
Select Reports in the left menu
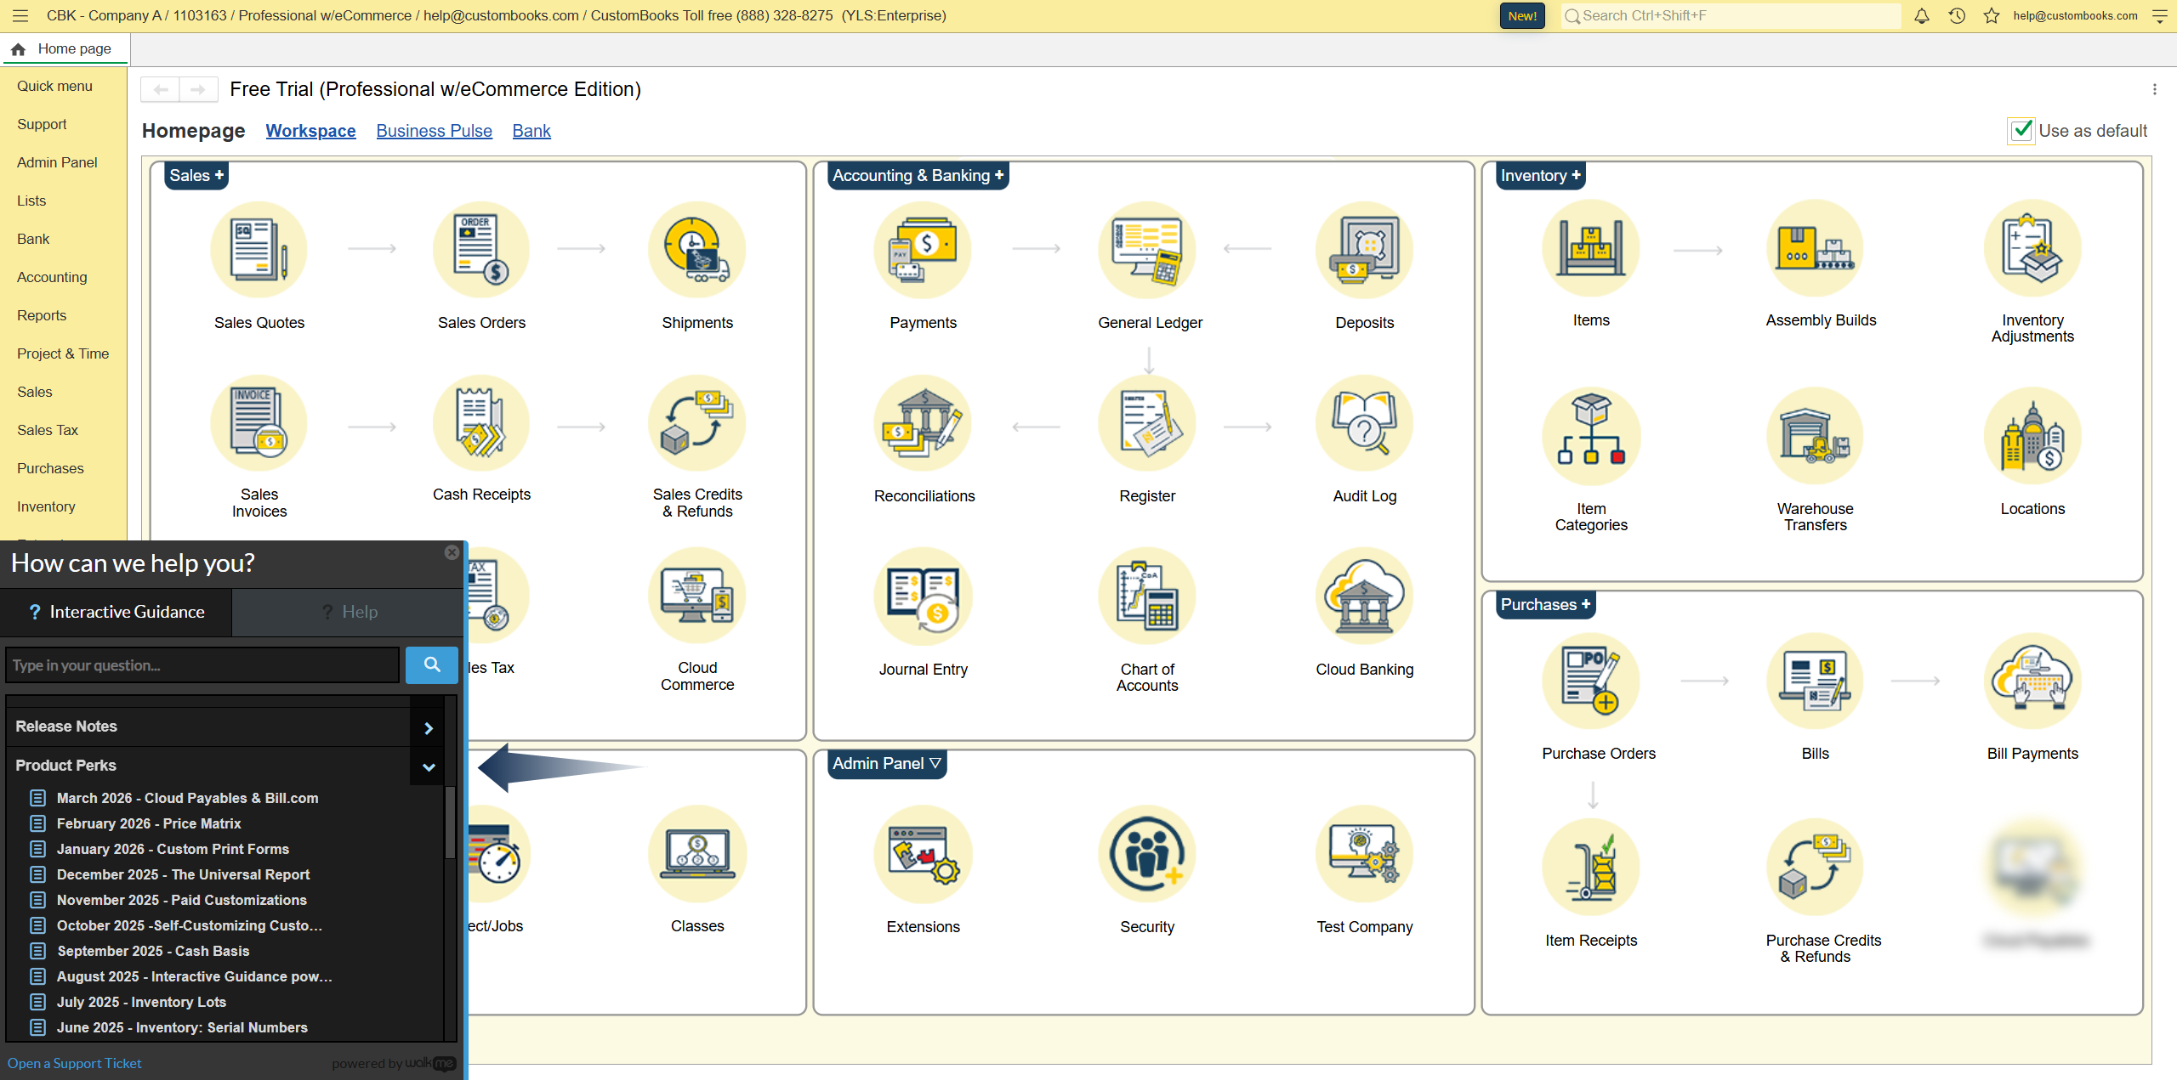pos(42,315)
